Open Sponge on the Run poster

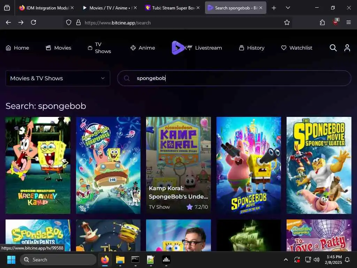click(249, 165)
